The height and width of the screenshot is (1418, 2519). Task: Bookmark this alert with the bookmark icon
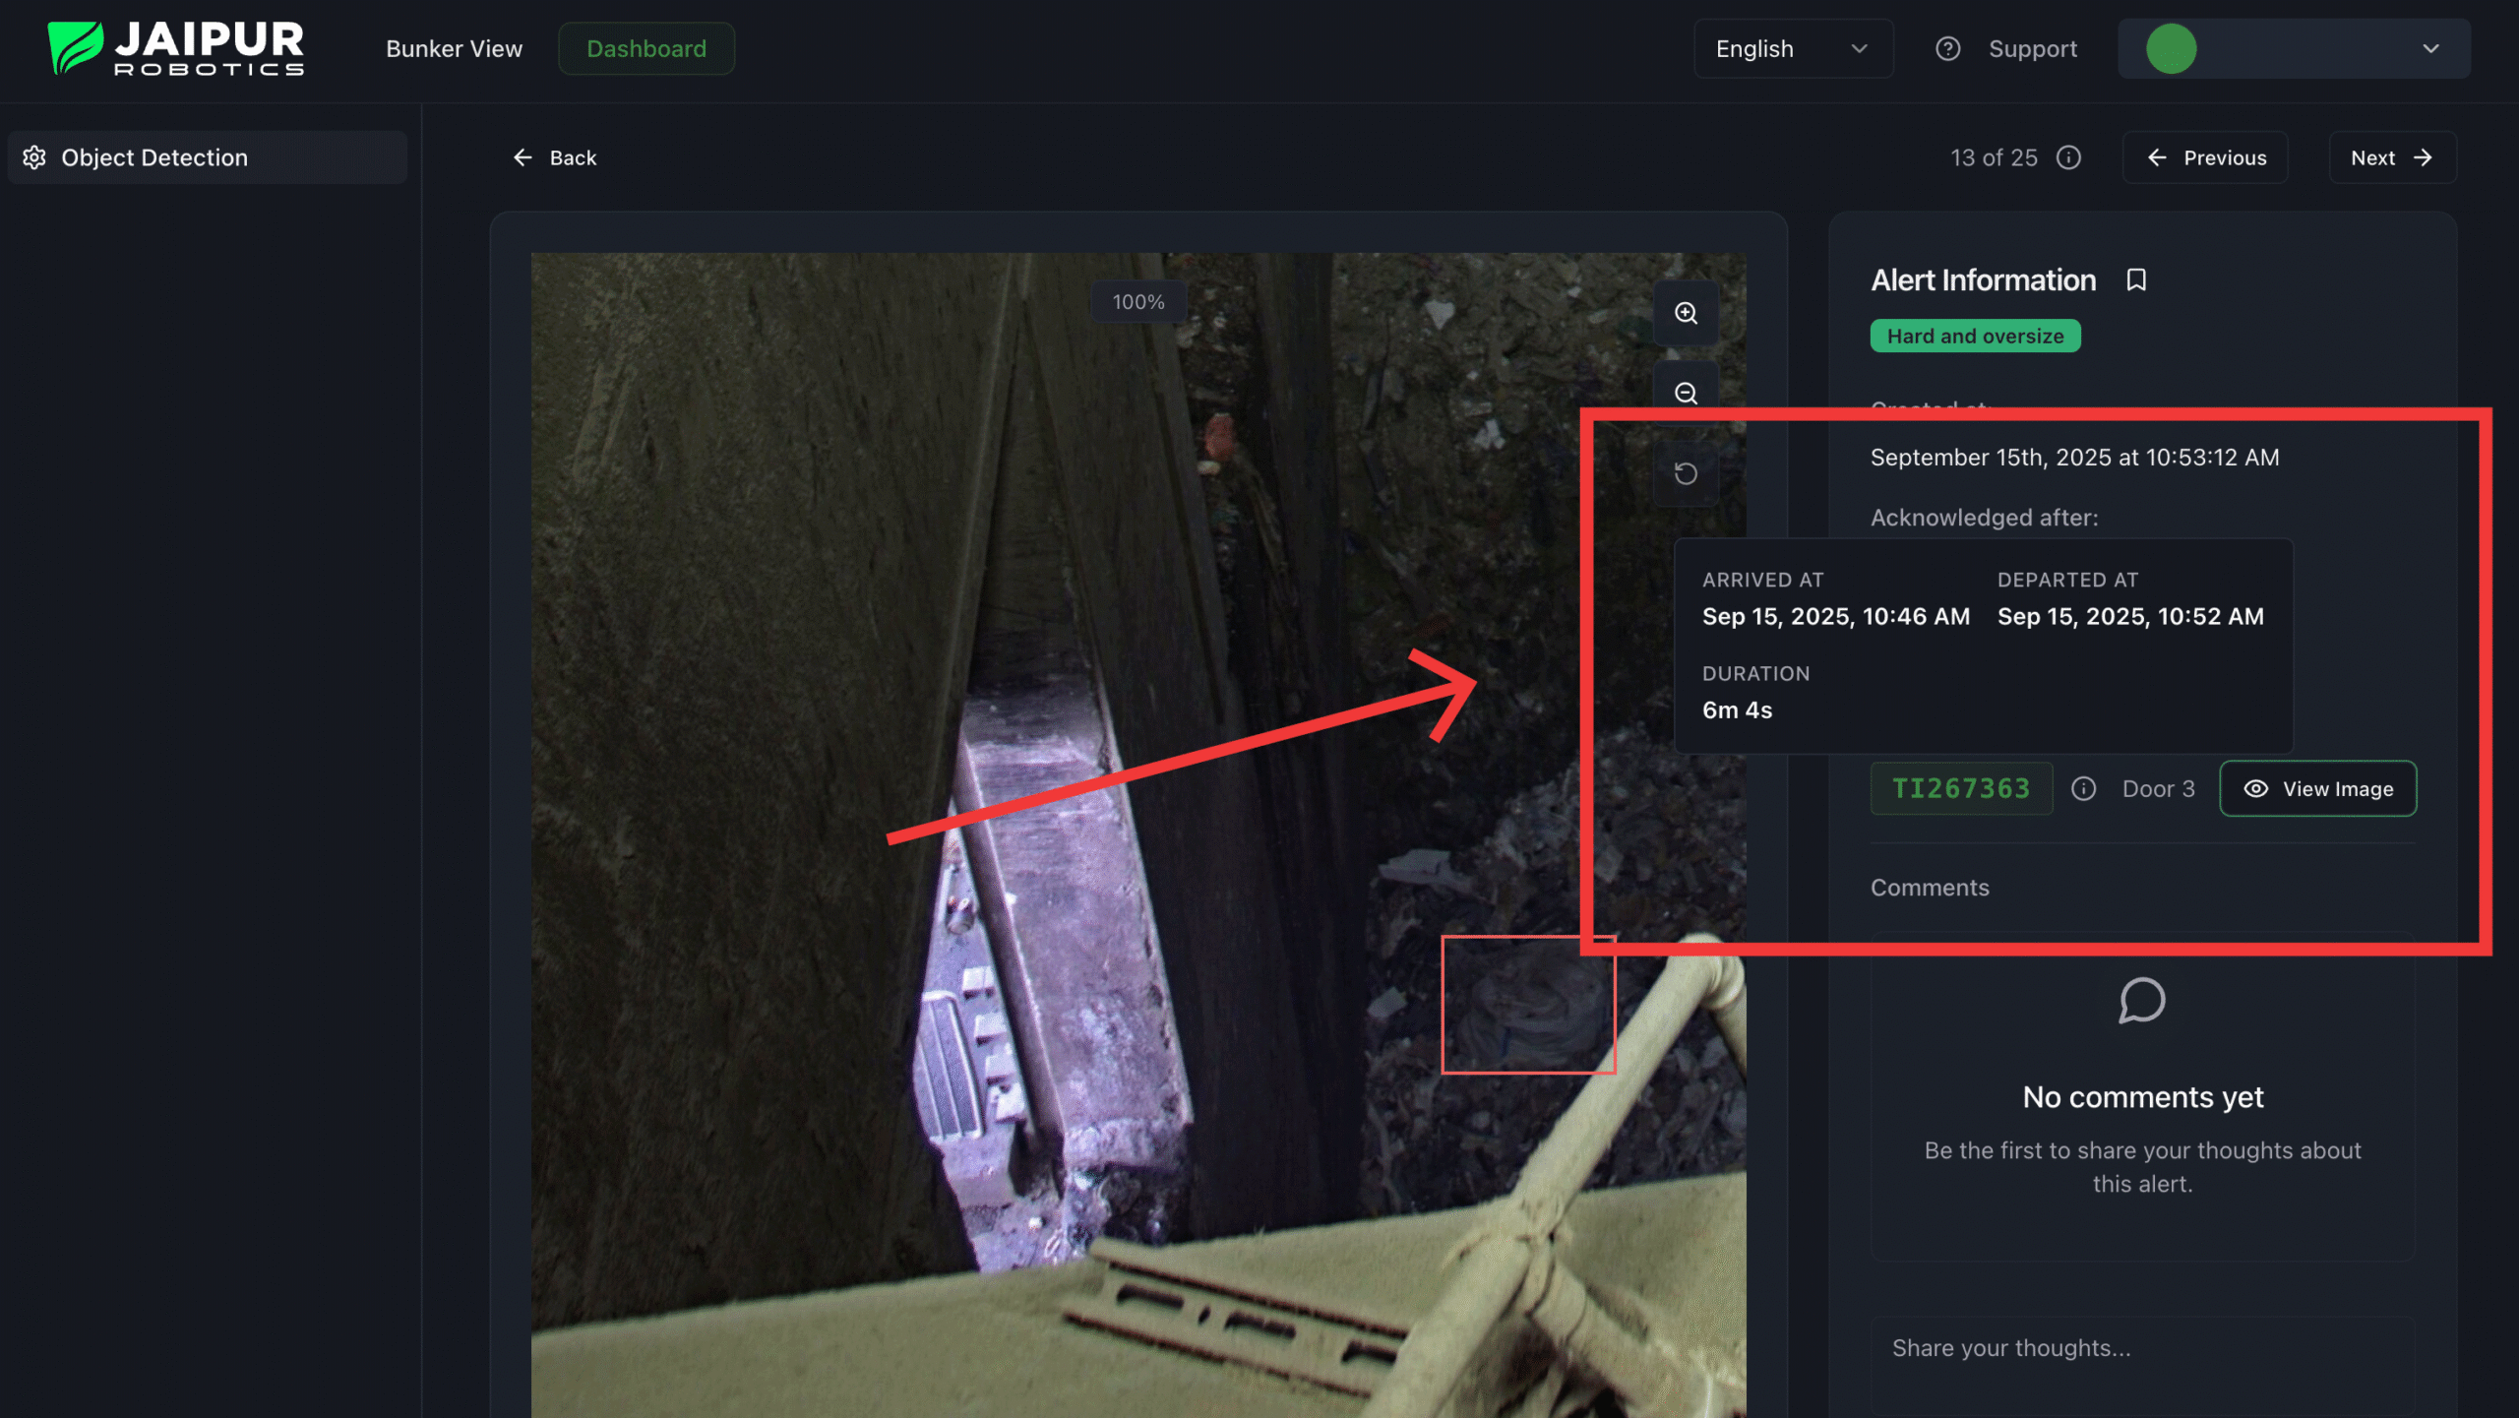pos(2135,280)
